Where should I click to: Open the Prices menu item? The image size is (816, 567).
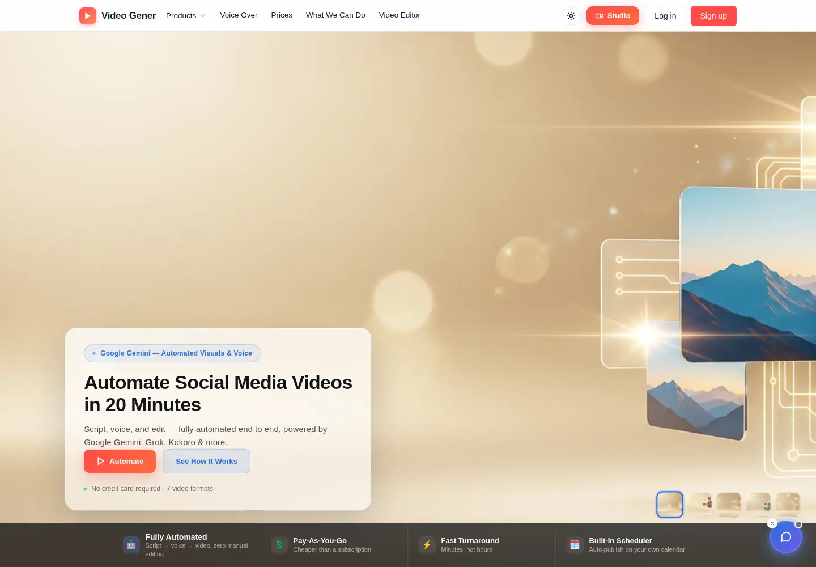click(282, 15)
